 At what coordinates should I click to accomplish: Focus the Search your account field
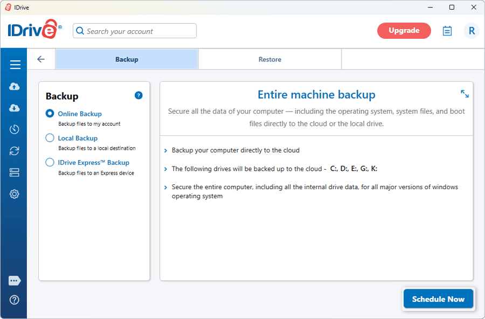[135, 31]
